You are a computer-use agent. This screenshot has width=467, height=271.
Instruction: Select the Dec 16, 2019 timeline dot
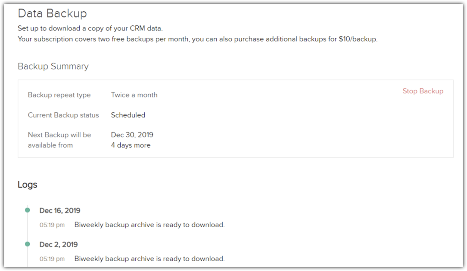[28, 210]
